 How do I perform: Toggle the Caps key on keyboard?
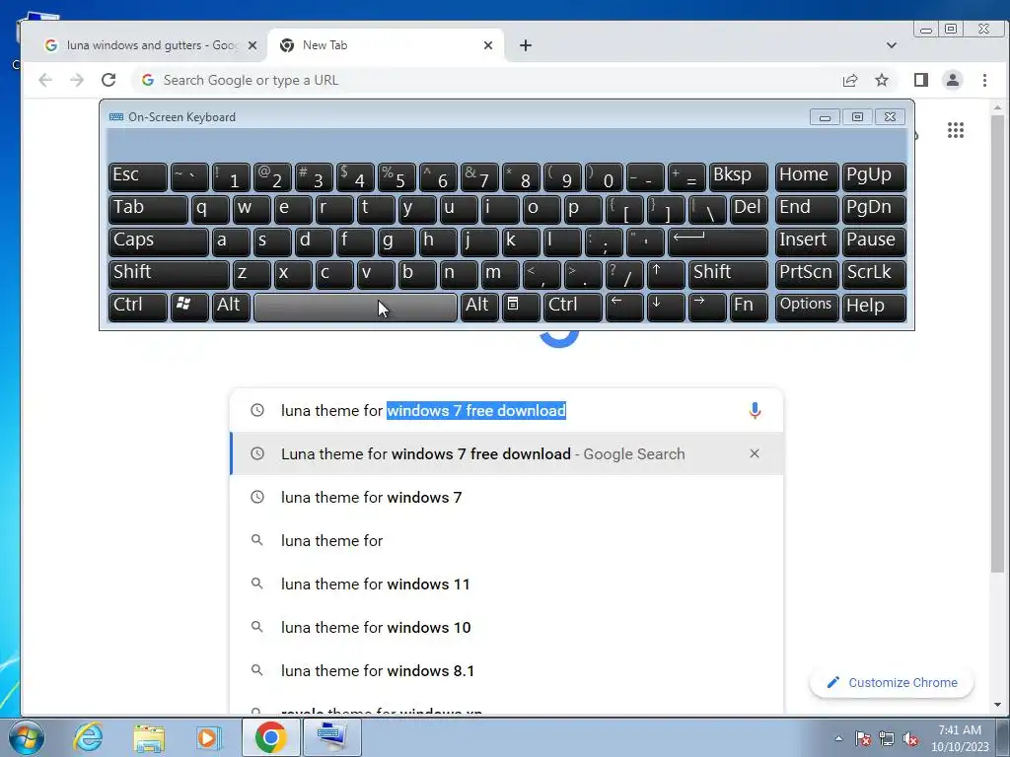tap(158, 241)
